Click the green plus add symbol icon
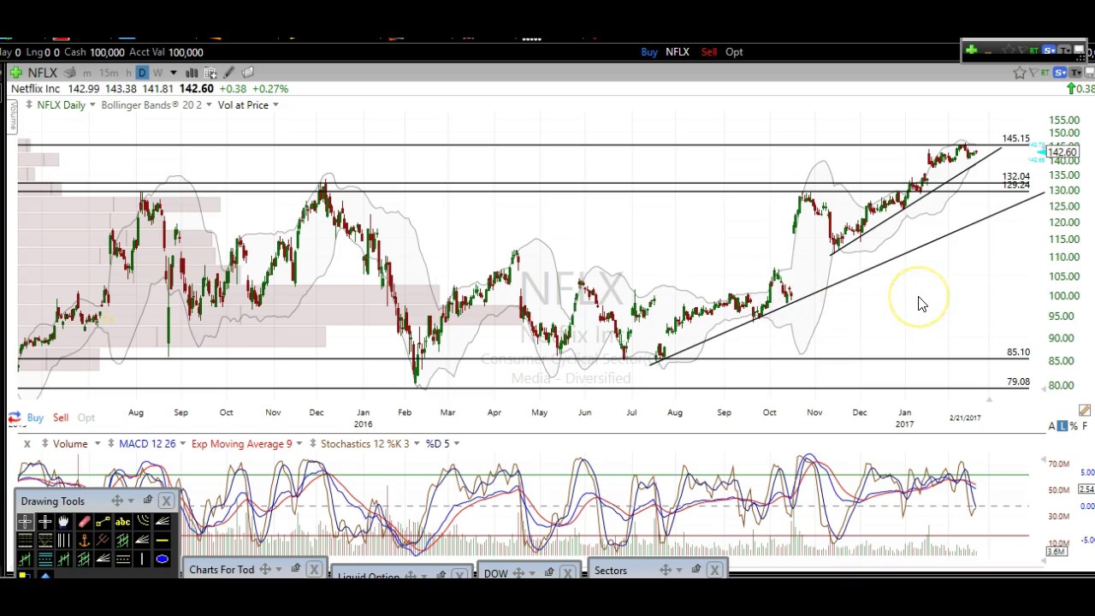Screen dimensions: 1095x616 pos(15,73)
